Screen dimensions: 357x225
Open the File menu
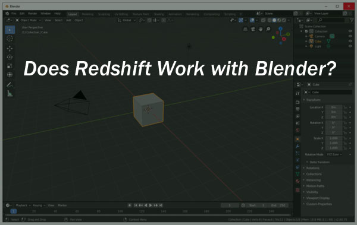(14, 14)
